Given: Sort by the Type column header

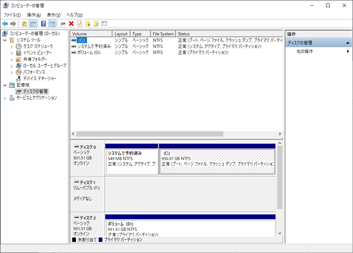Looking at the screenshot, I should 140,34.
